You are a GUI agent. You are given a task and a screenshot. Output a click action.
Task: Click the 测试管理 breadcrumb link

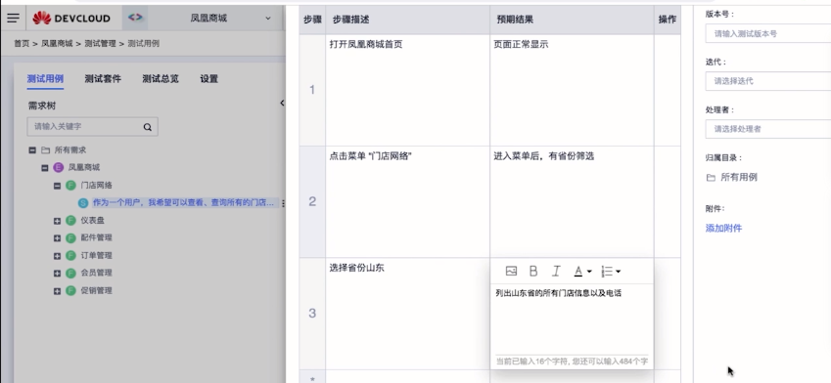100,43
